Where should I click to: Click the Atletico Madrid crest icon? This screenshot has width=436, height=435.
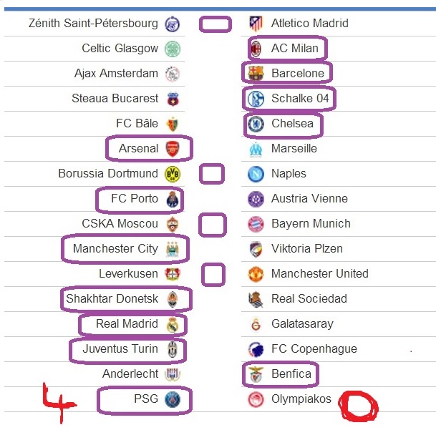[256, 24]
